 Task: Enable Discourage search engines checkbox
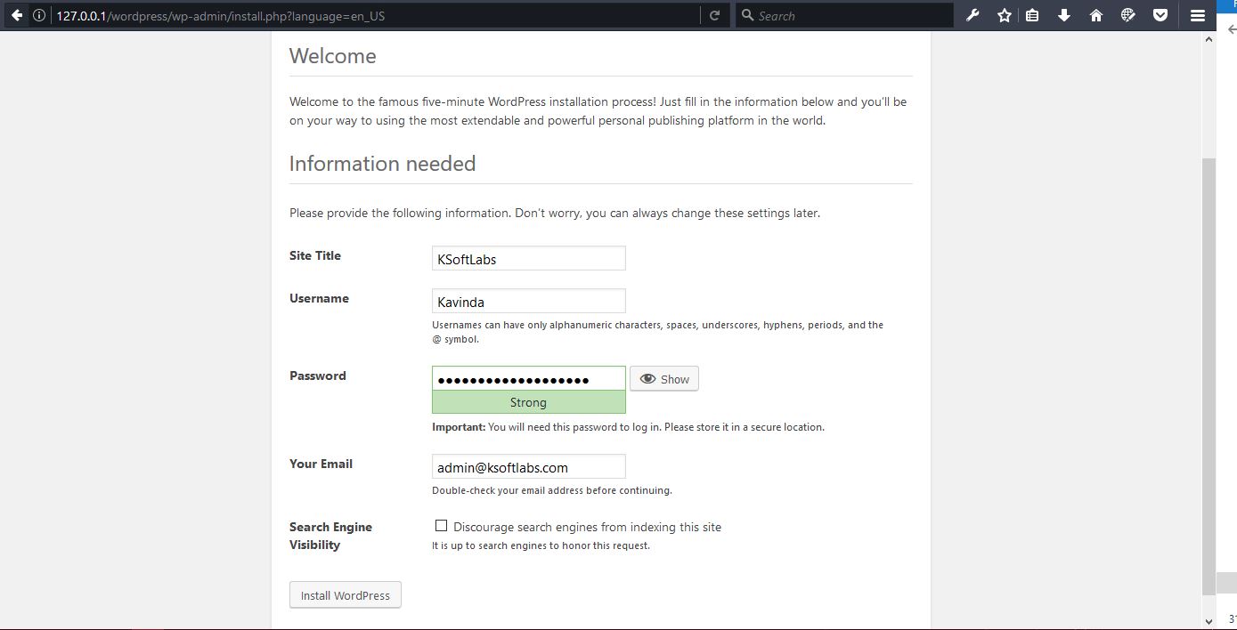tap(441, 526)
